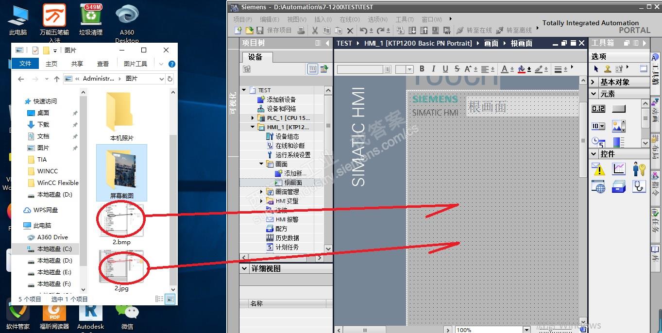Collapse the 画面 folder node
Screen dimensions: 662x333
coord(262,164)
